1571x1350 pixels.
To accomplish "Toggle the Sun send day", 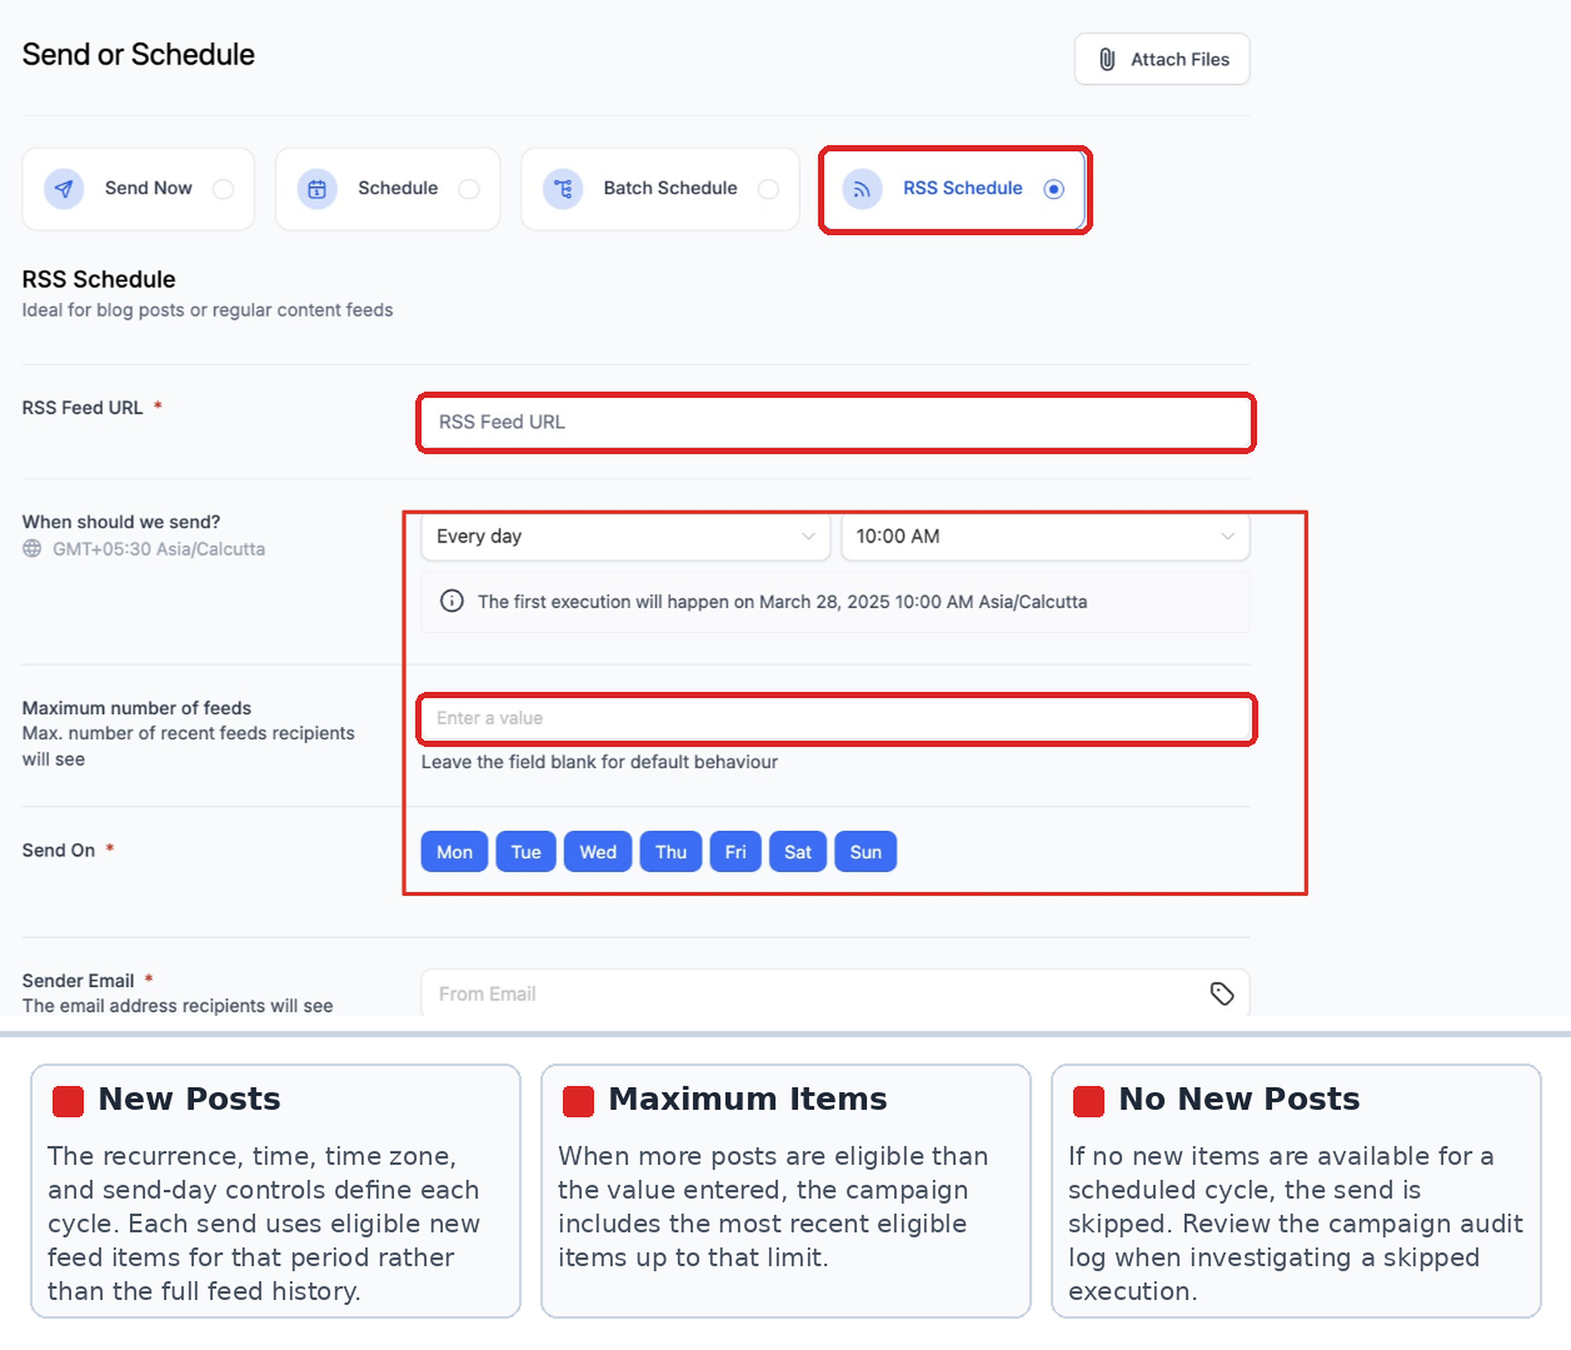I will point(865,852).
